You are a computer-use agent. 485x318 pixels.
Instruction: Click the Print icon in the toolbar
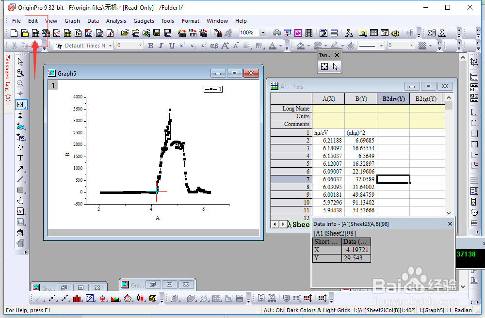pos(277,33)
